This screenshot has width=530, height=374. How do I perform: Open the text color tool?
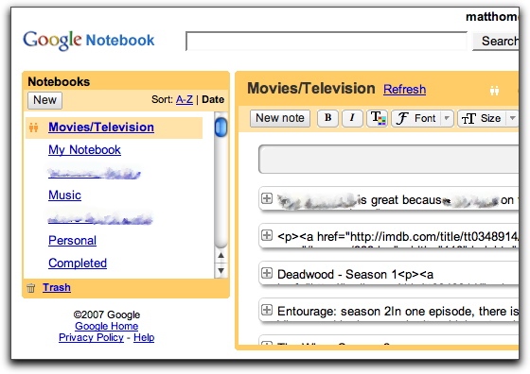pos(378,118)
